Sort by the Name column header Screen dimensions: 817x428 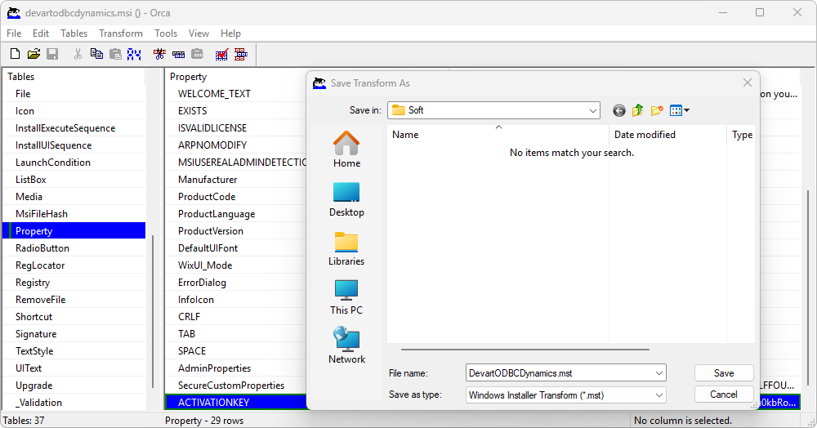[x=498, y=134]
